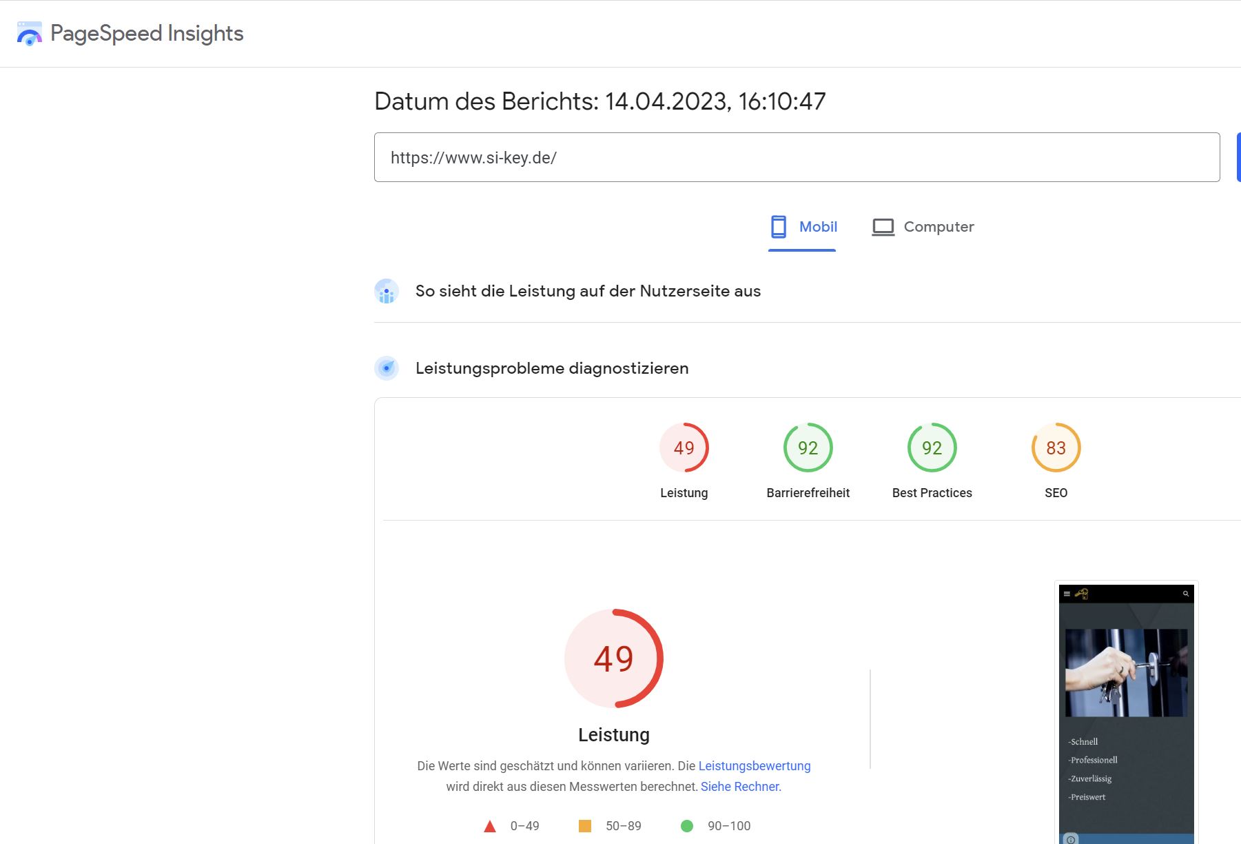
Task: Click the laptop computer icon
Action: [883, 227]
